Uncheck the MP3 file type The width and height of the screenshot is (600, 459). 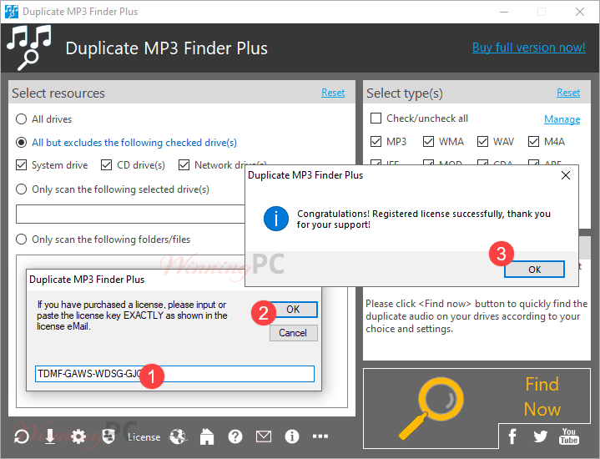[376, 142]
